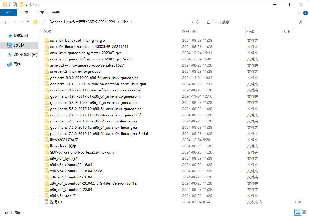Open the recent locations dropdown arrow
Image resolution: width=309 pixels, height=216 pixels.
click(22, 22)
